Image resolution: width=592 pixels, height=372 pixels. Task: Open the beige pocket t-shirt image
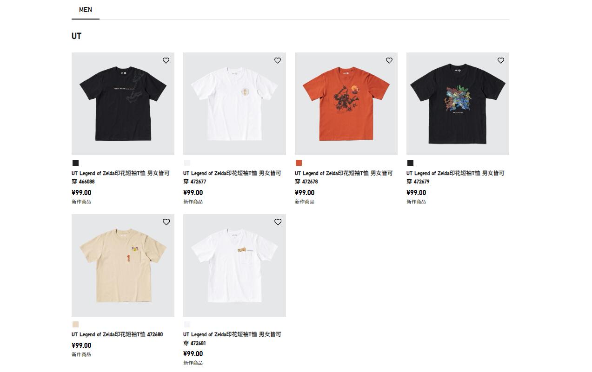coord(123,265)
